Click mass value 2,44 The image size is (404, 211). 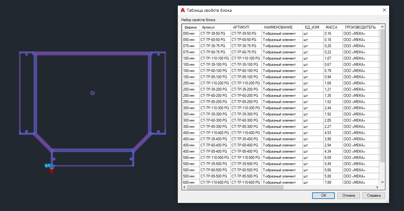point(333,108)
